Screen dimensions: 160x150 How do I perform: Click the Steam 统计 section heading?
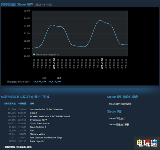tap(115, 112)
